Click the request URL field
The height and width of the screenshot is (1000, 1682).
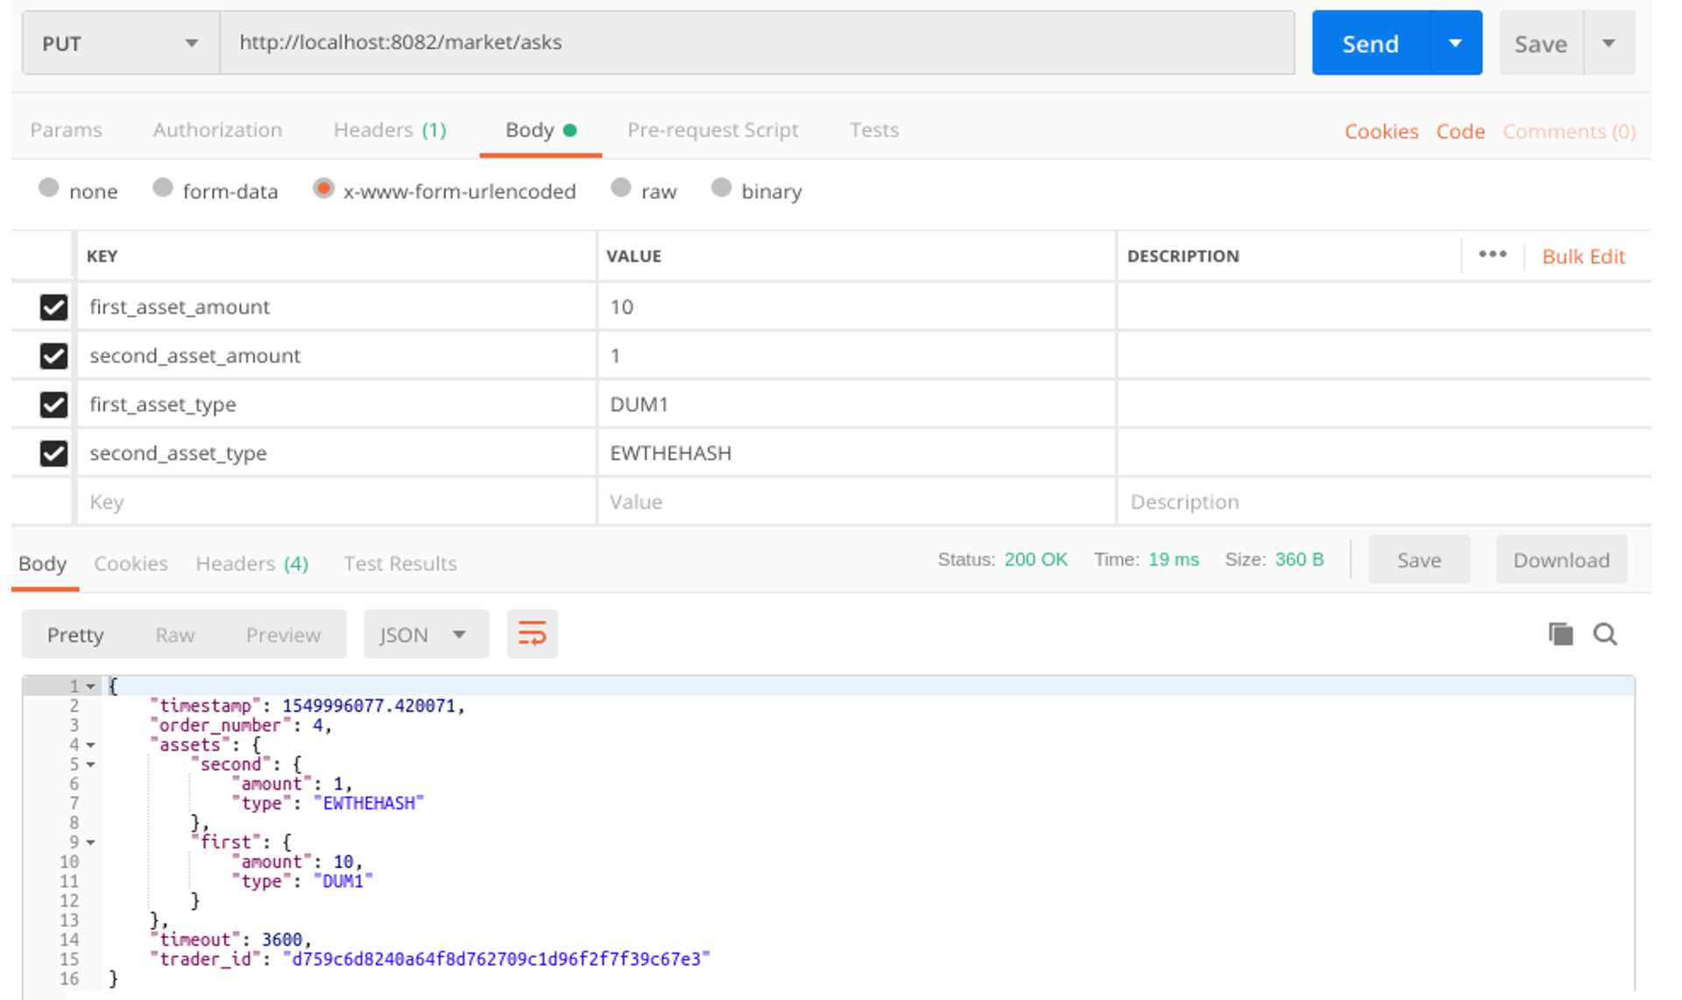(756, 43)
